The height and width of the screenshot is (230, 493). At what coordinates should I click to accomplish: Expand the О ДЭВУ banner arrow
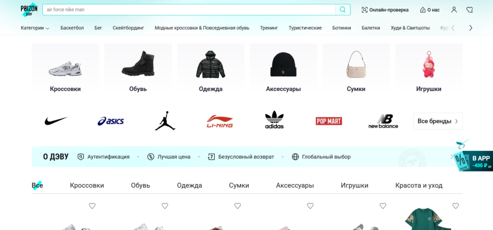452,157
